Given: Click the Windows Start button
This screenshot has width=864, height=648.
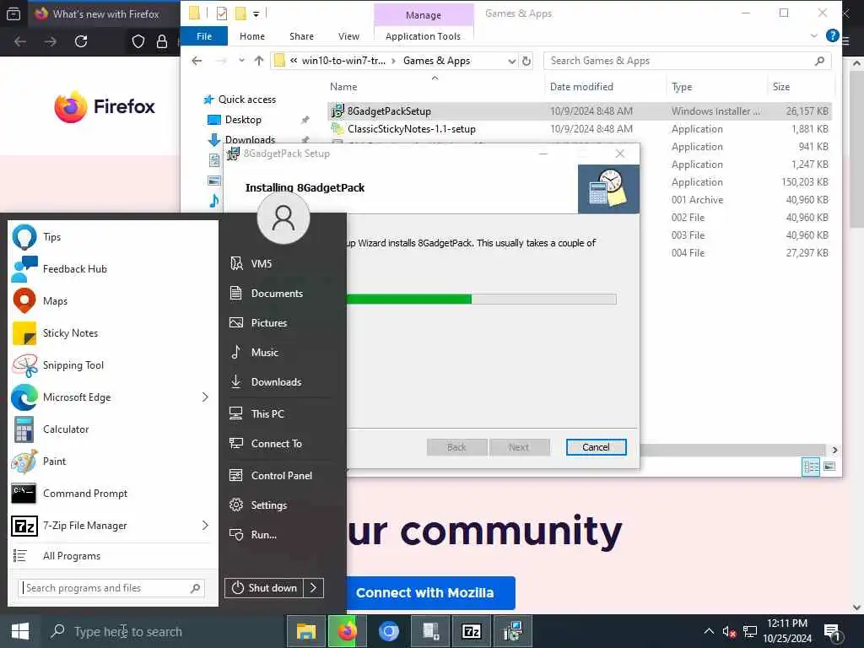Looking at the screenshot, I should pos(20,631).
